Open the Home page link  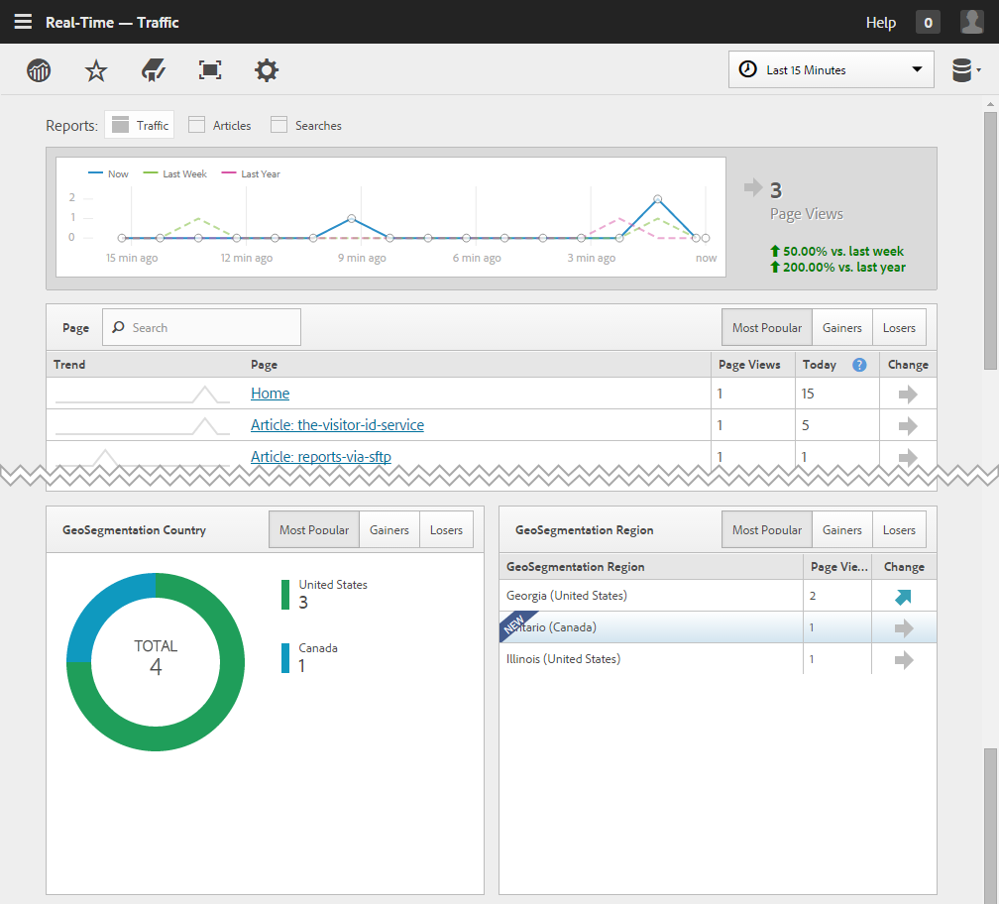pos(270,394)
